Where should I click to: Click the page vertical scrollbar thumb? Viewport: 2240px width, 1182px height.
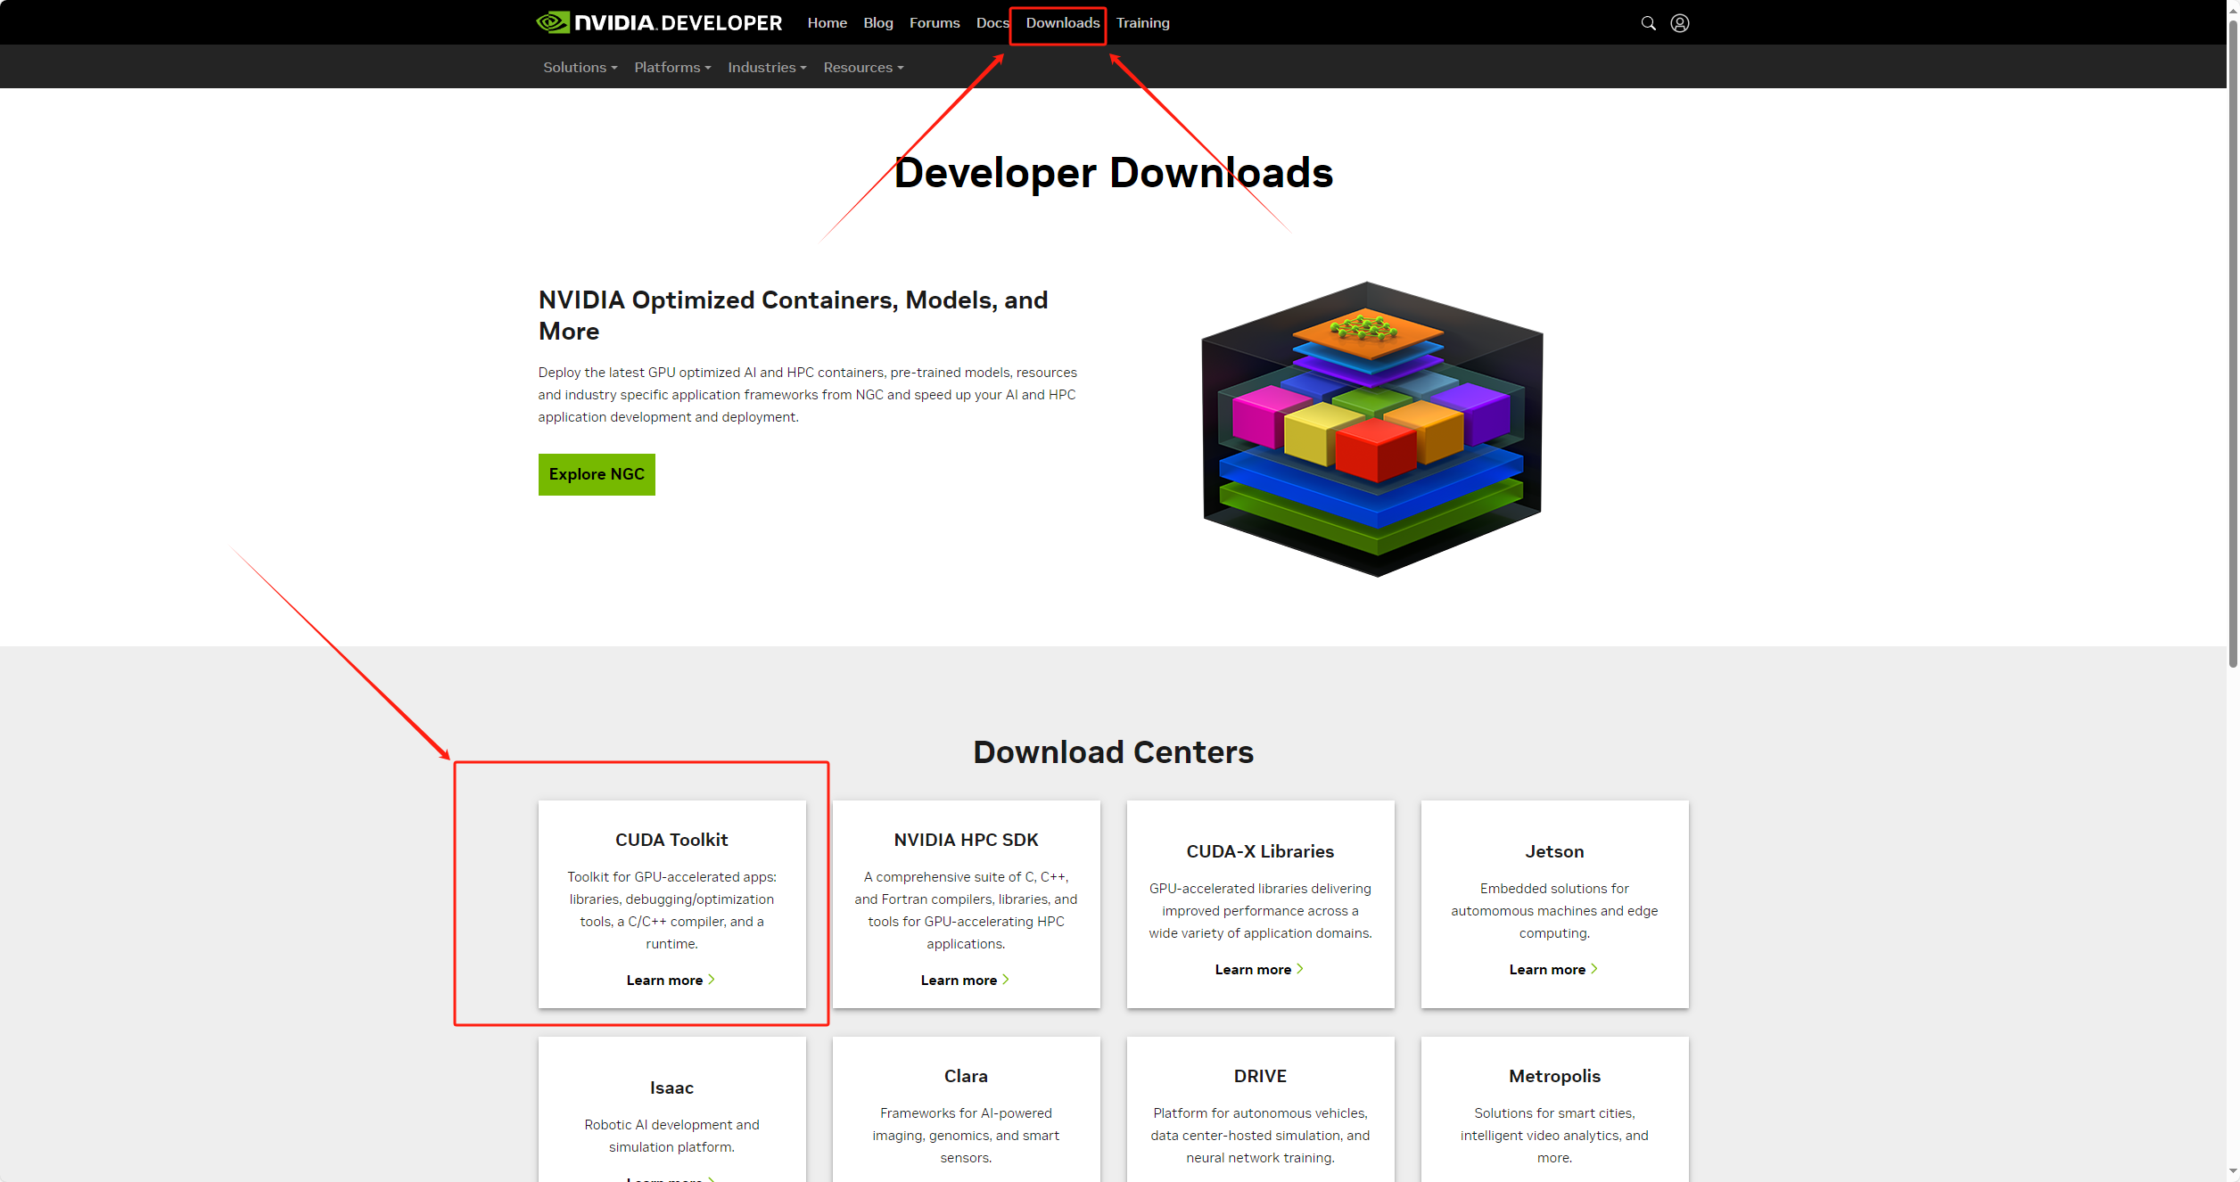tap(2233, 343)
